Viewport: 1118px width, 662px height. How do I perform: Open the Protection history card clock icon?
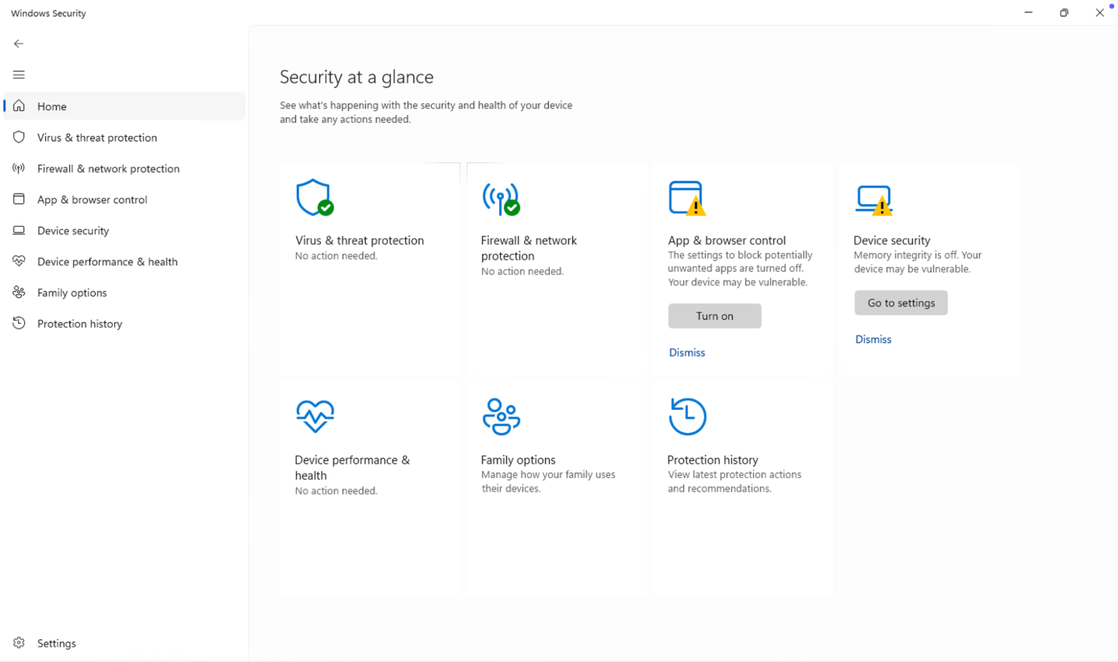click(x=687, y=416)
